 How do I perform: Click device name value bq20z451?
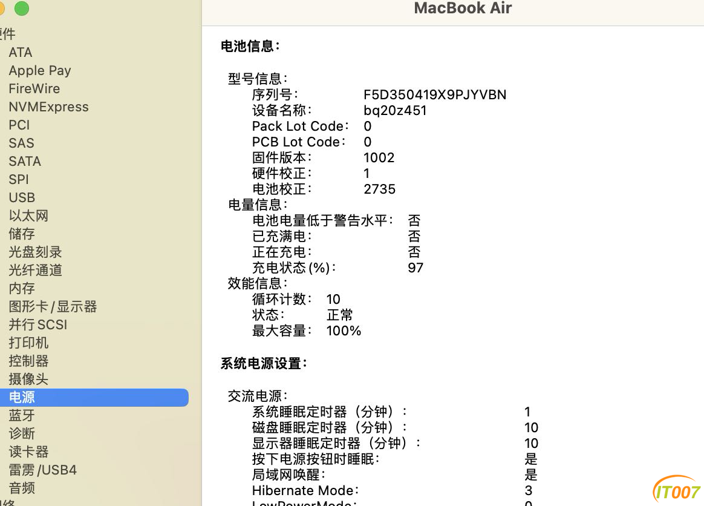[x=395, y=111]
